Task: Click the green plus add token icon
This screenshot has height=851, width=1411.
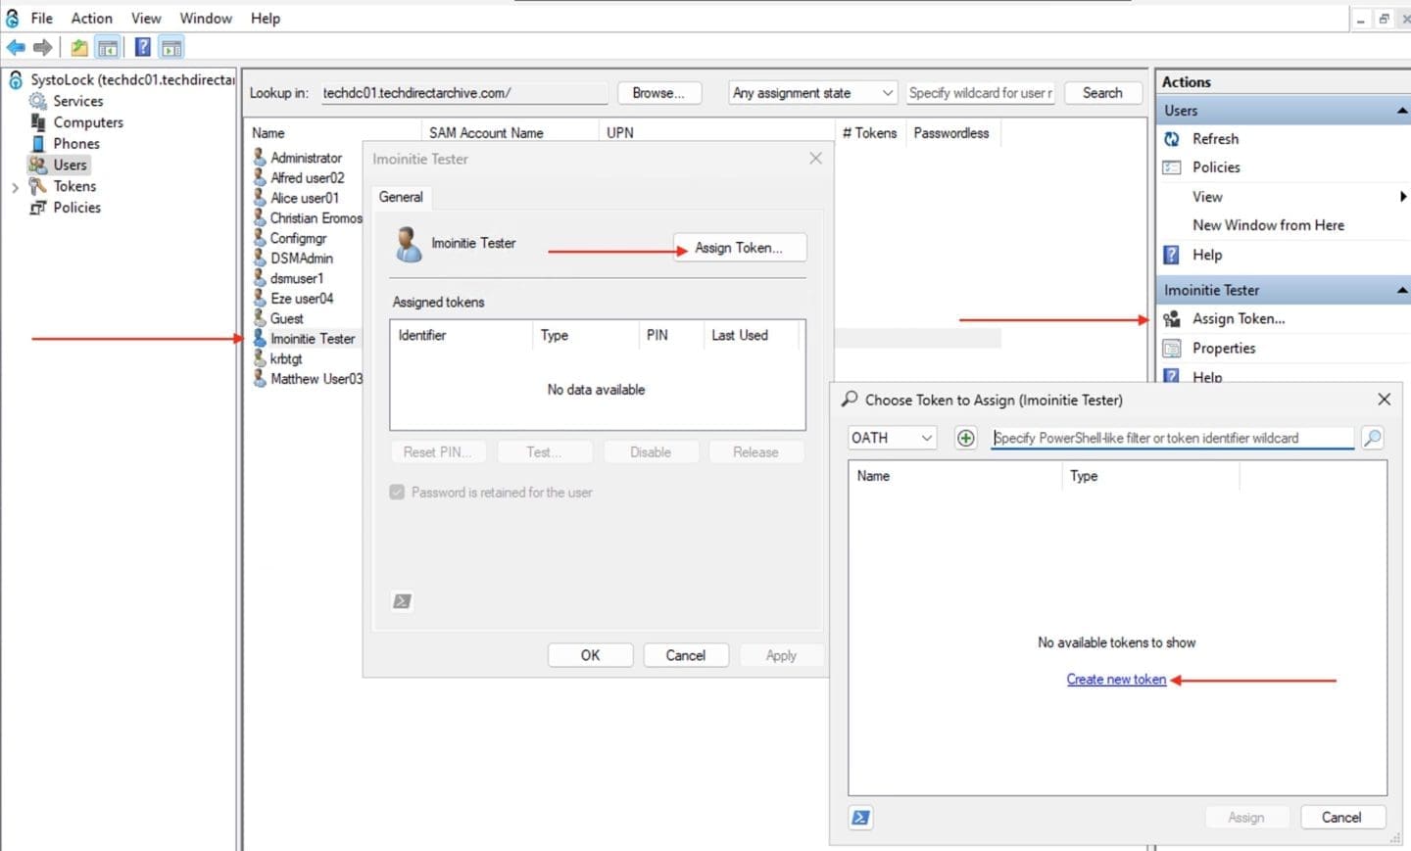Action: (965, 438)
